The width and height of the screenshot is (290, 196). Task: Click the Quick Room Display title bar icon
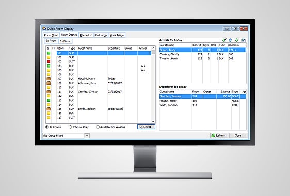pyautogui.click(x=44, y=29)
